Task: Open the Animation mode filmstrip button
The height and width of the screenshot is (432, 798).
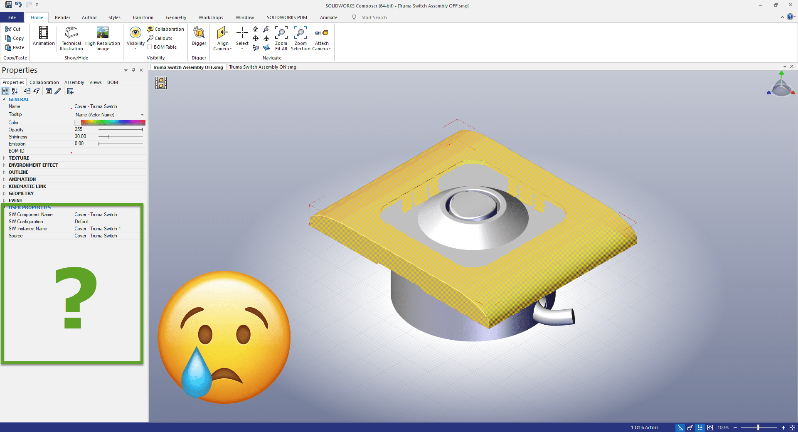Action: click(x=44, y=36)
